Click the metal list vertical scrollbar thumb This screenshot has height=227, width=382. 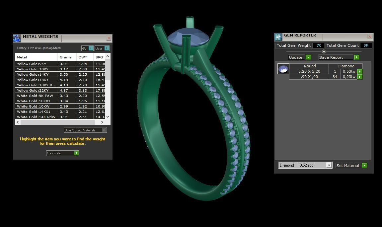[x=108, y=70]
